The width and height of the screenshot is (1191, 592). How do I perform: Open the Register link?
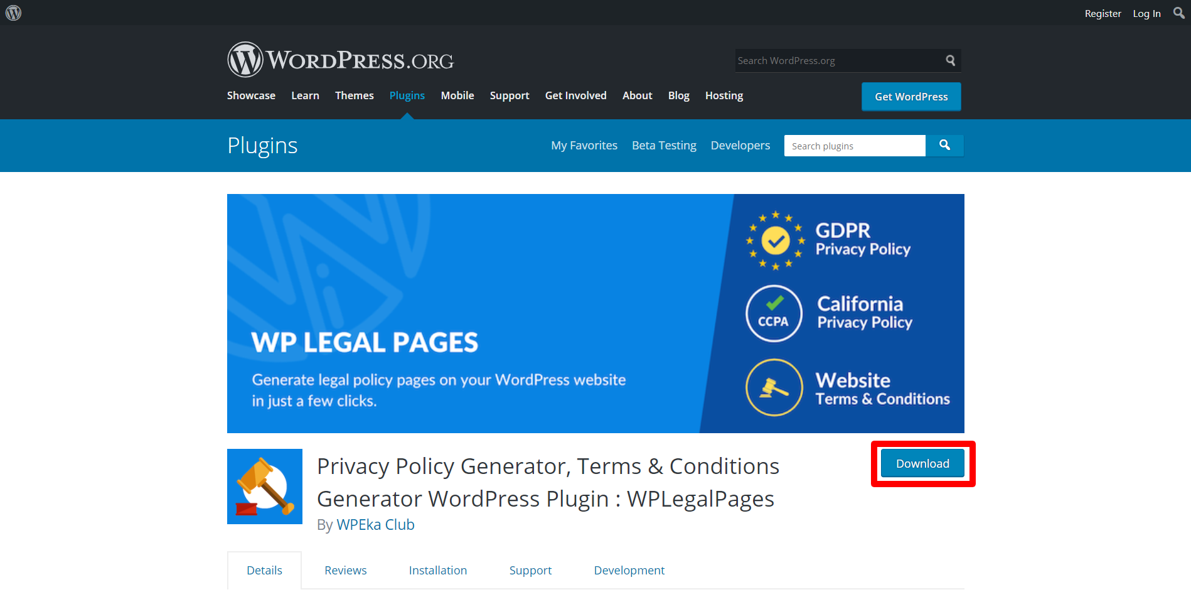[1103, 13]
